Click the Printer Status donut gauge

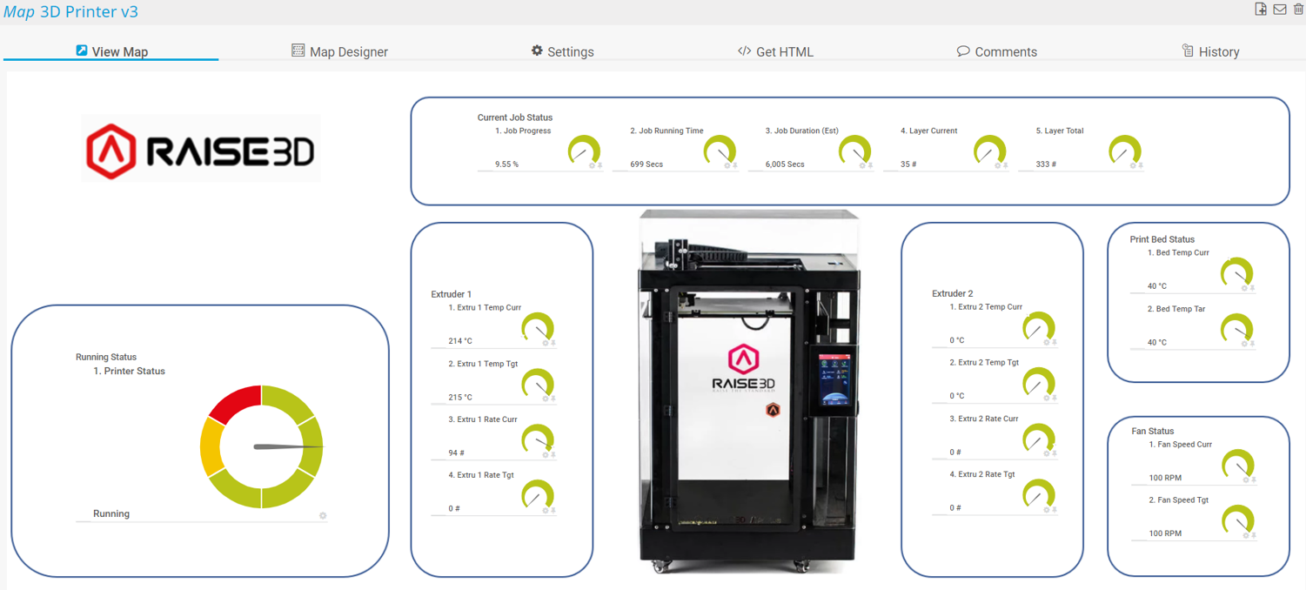pyautogui.click(x=262, y=446)
